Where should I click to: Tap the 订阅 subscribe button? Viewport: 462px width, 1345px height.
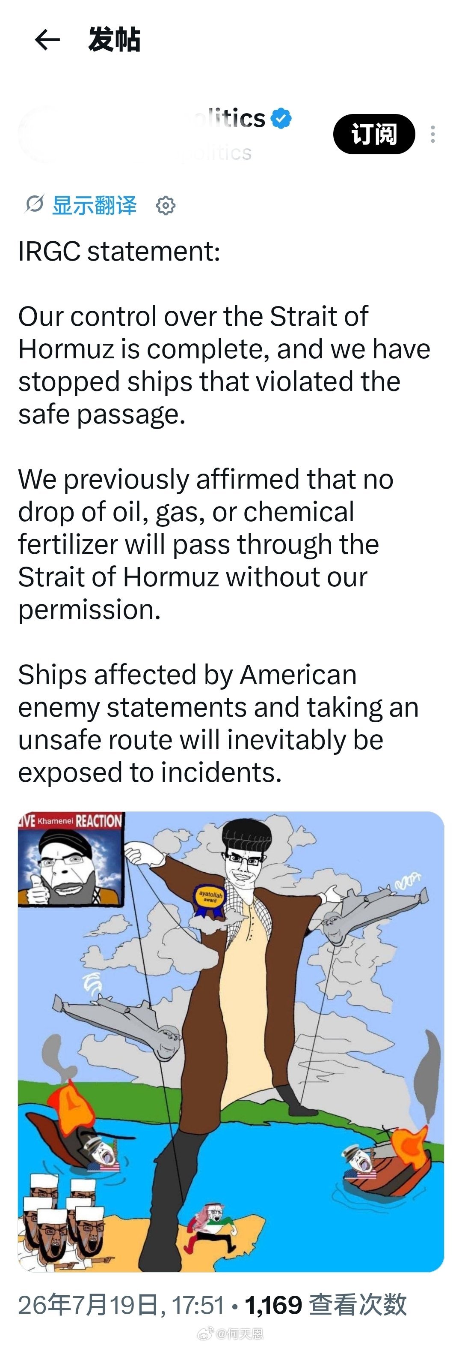(374, 134)
